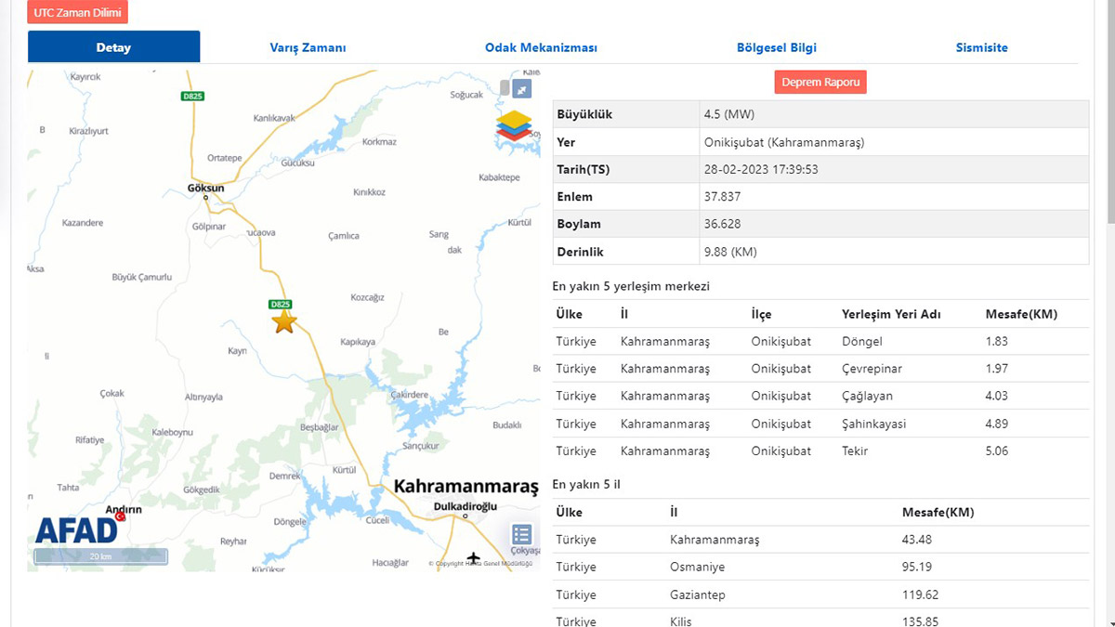Select the Bölgesel Bilgi tab
This screenshot has width=1115, height=627.
click(x=776, y=47)
